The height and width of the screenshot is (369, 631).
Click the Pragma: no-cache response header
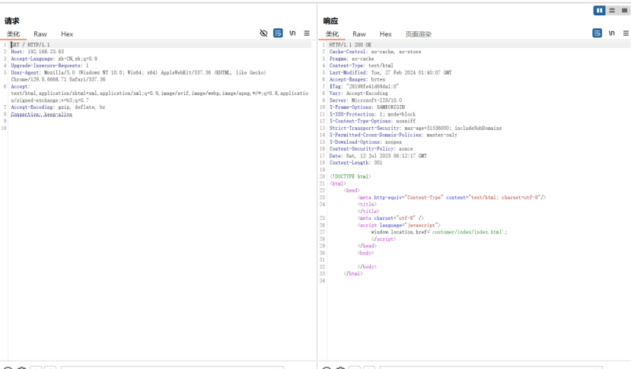coord(352,59)
